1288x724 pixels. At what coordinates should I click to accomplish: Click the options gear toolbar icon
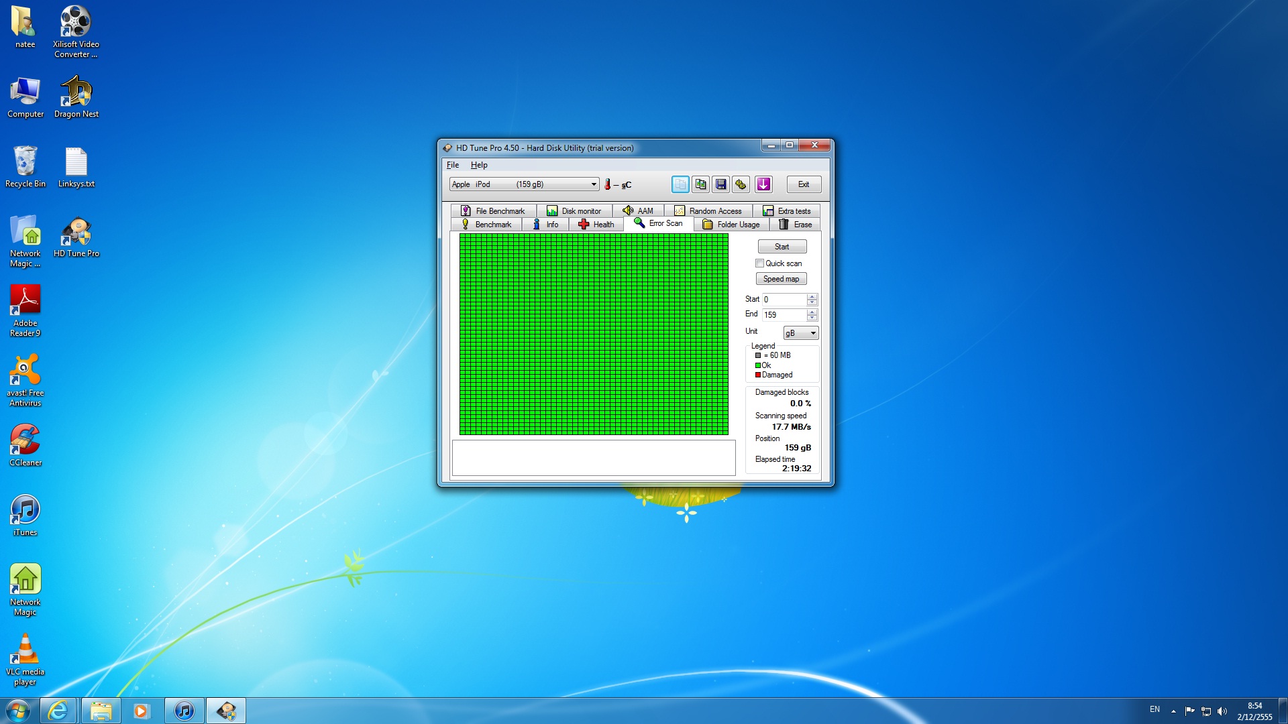click(741, 184)
